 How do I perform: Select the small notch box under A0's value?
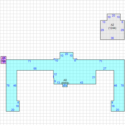click(65, 85)
